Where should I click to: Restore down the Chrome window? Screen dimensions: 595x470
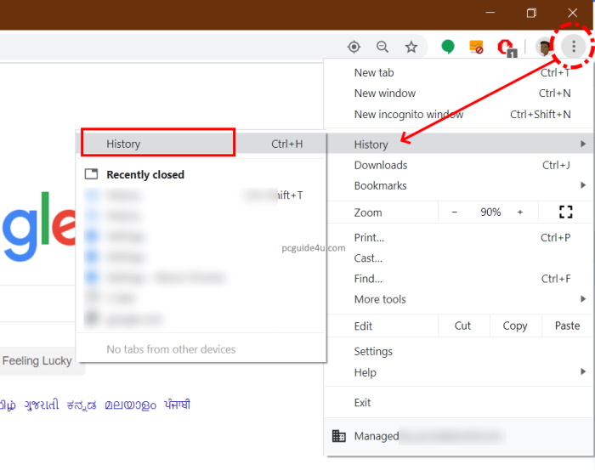531,13
